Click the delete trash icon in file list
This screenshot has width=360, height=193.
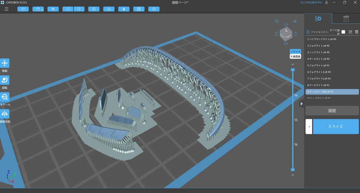(356, 32)
